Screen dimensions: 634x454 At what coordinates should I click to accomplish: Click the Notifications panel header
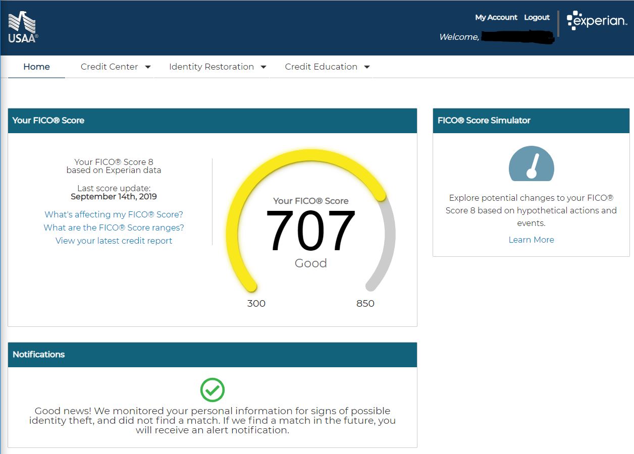pyautogui.click(x=213, y=355)
